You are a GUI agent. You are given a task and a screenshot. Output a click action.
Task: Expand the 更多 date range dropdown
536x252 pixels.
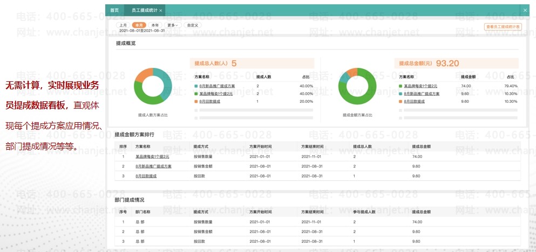click(172, 25)
